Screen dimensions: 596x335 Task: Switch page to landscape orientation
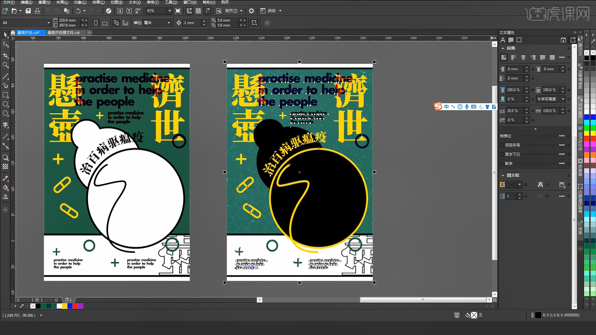click(x=105, y=23)
